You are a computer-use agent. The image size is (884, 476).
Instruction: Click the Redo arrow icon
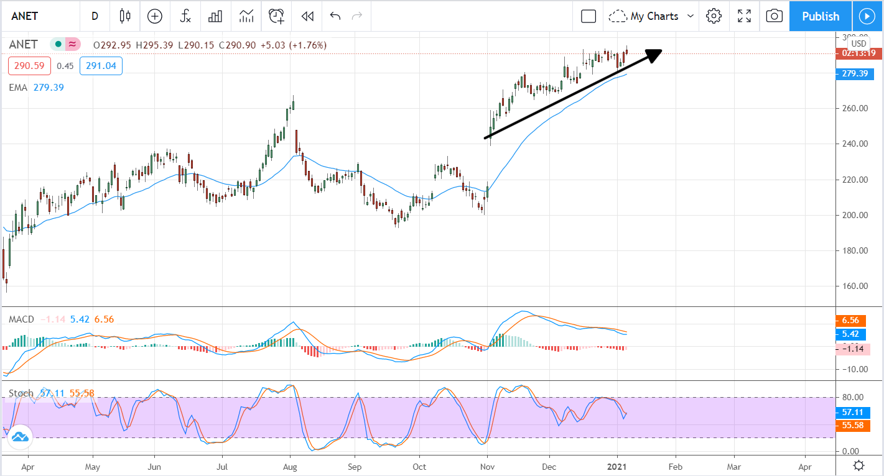point(357,16)
